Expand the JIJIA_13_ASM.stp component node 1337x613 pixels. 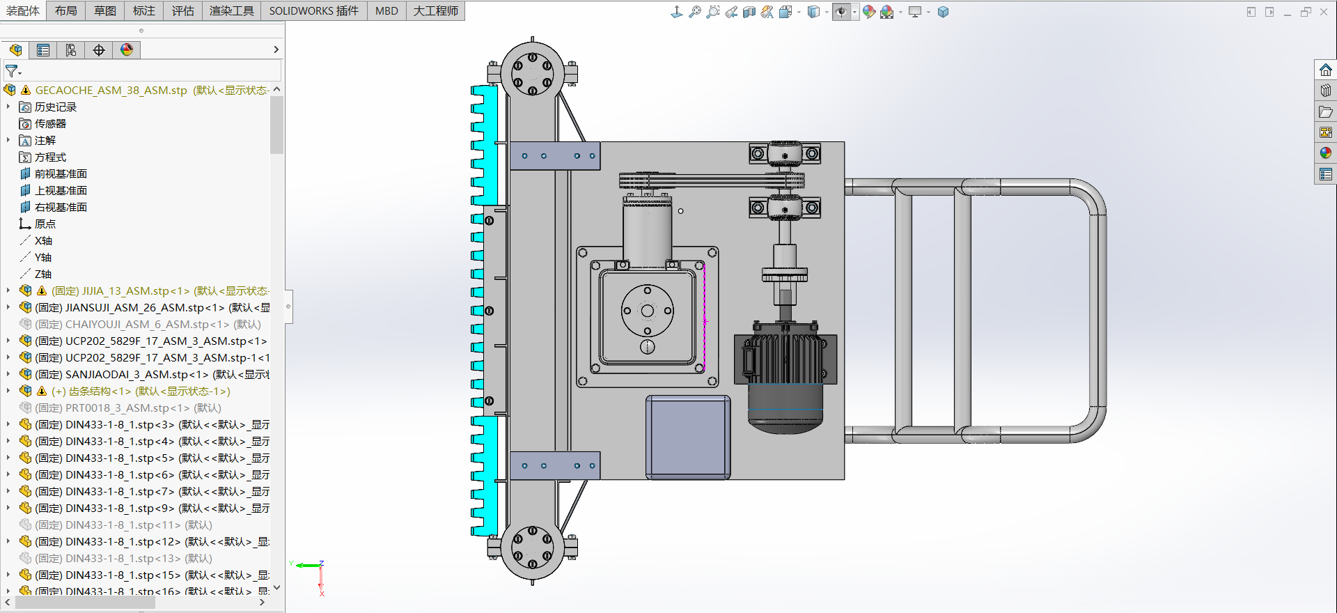click(8, 290)
